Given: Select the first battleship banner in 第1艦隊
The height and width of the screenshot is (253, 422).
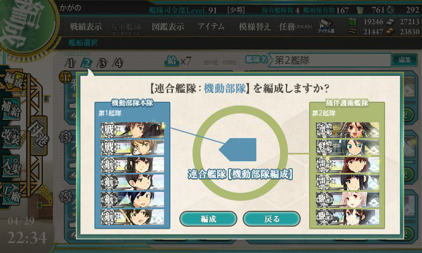Looking at the screenshot, I should 132,130.
